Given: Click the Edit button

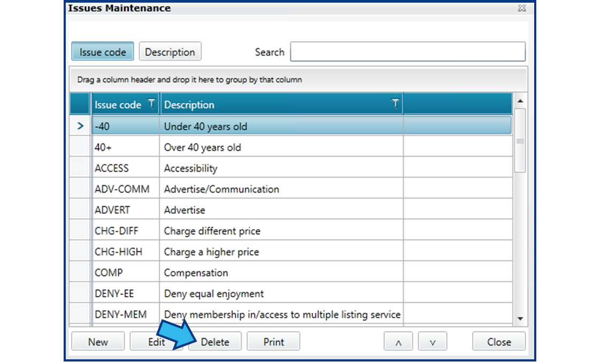Looking at the screenshot, I should [156, 341].
